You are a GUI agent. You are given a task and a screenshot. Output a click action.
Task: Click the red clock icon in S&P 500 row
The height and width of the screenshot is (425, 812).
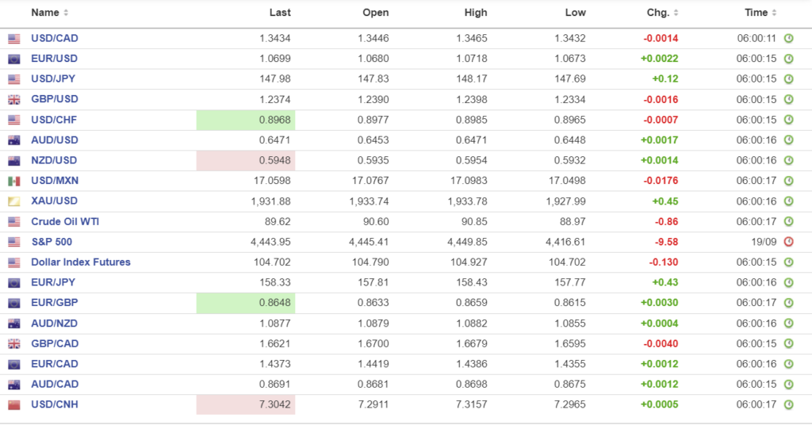(x=788, y=242)
